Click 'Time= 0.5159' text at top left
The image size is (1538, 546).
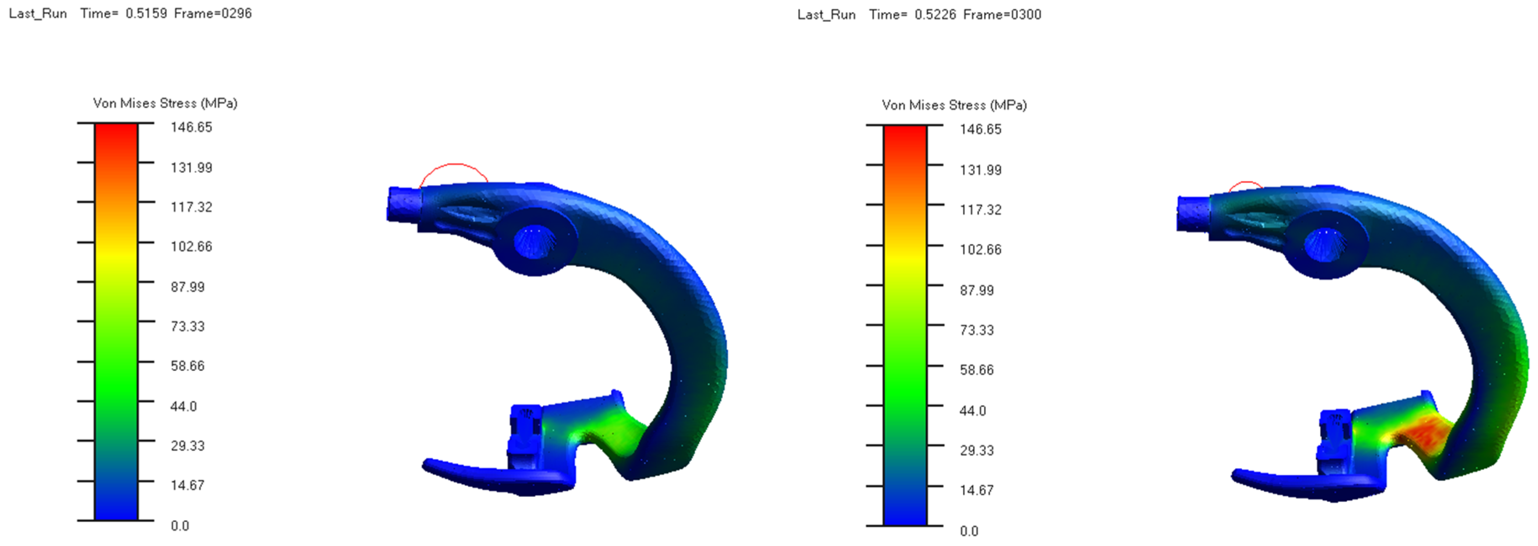[x=123, y=13]
